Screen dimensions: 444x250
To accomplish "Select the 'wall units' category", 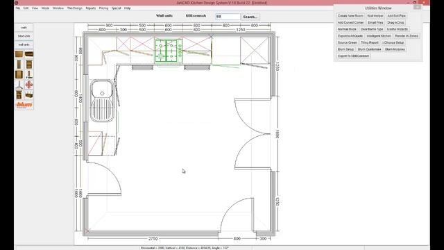I will 24,44.
